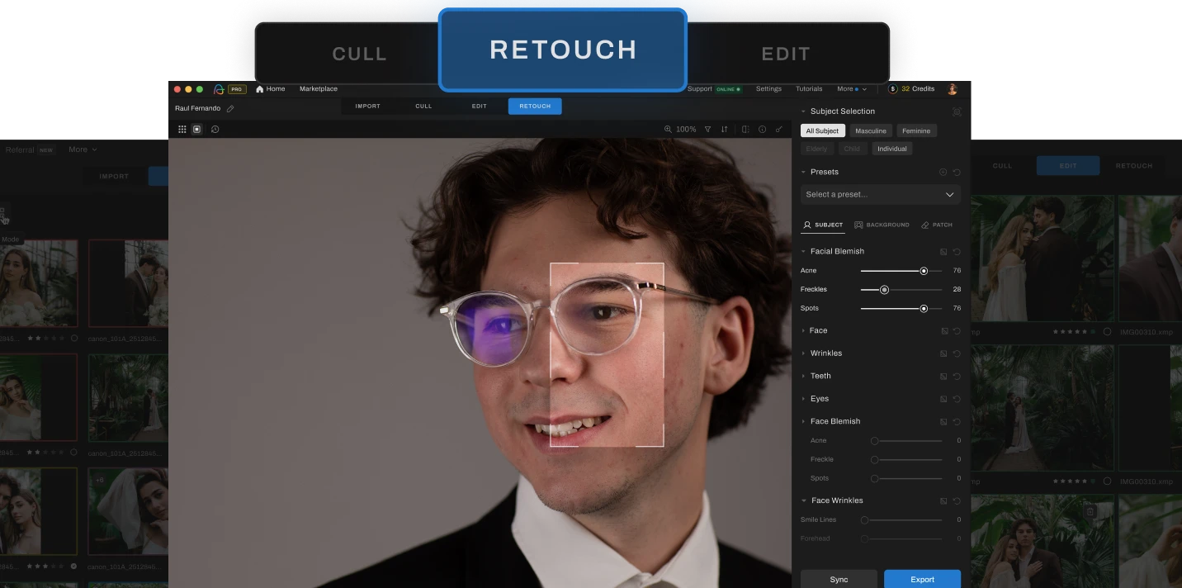Image resolution: width=1182 pixels, height=588 pixels.
Task: Click the large EDIT banner label
Action: (786, 54)
